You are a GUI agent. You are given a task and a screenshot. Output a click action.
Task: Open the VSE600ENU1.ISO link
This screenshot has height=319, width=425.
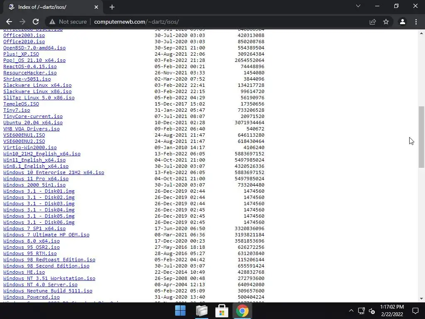tap(24, 135)
